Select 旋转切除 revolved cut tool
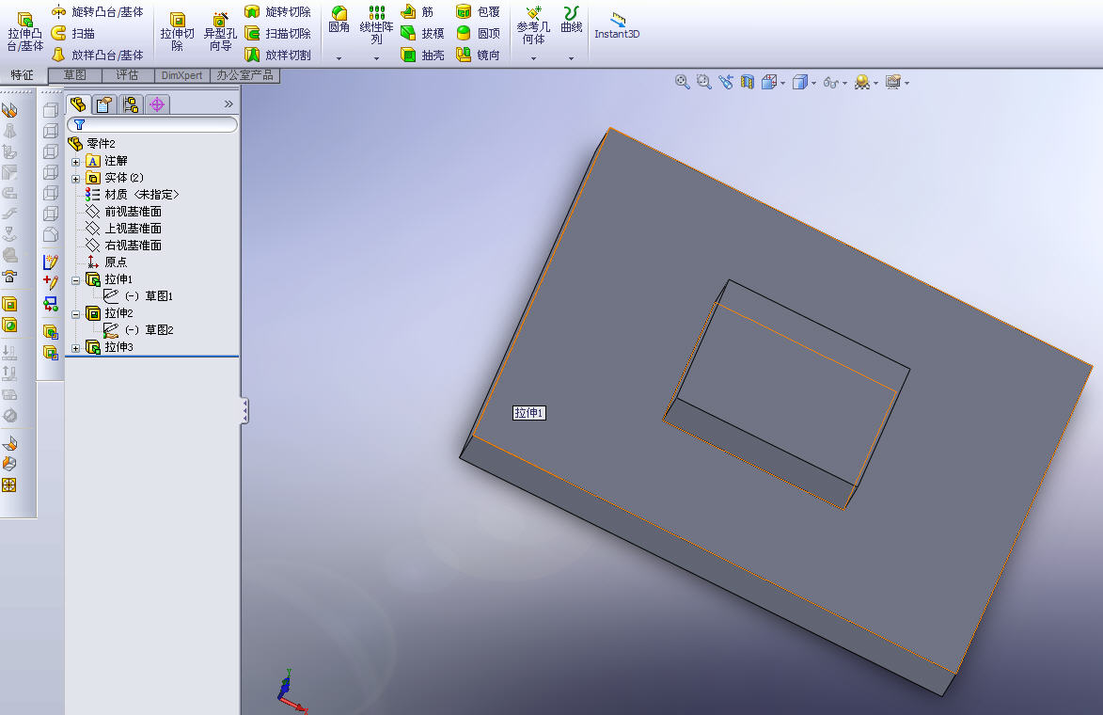This screenshot has height=715, width=1103. pyautogui.click(x=277, y=12)
